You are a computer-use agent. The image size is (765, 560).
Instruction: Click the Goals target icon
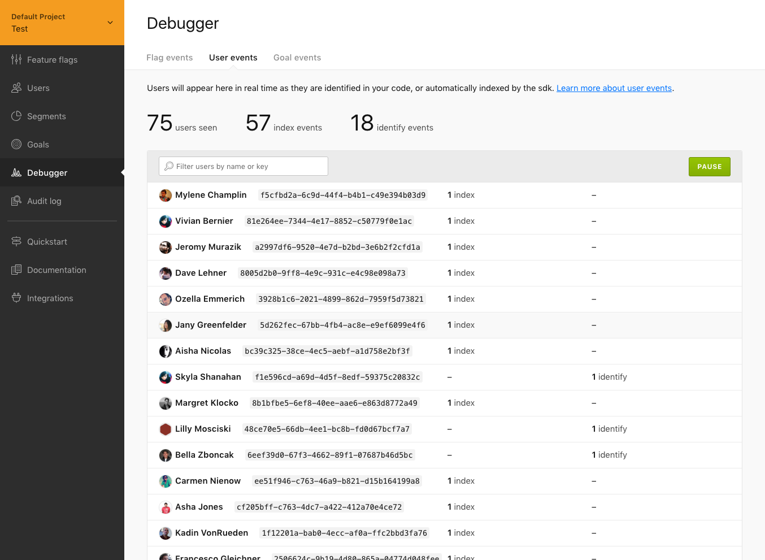click(x=16, y=144)
